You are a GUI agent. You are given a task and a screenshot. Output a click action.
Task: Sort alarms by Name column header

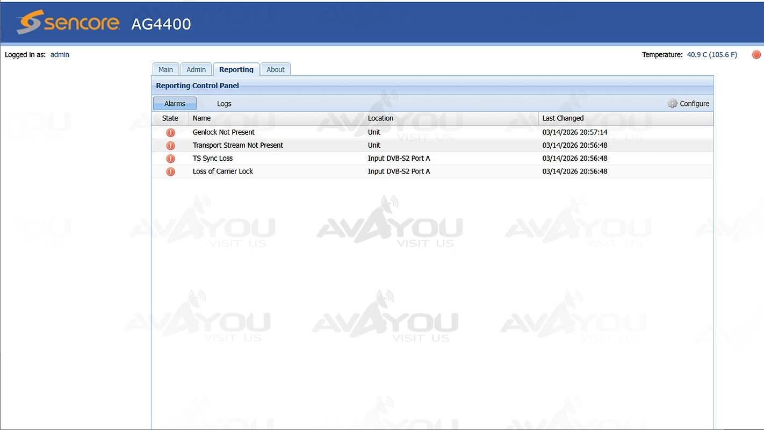(x=201, y=118)
